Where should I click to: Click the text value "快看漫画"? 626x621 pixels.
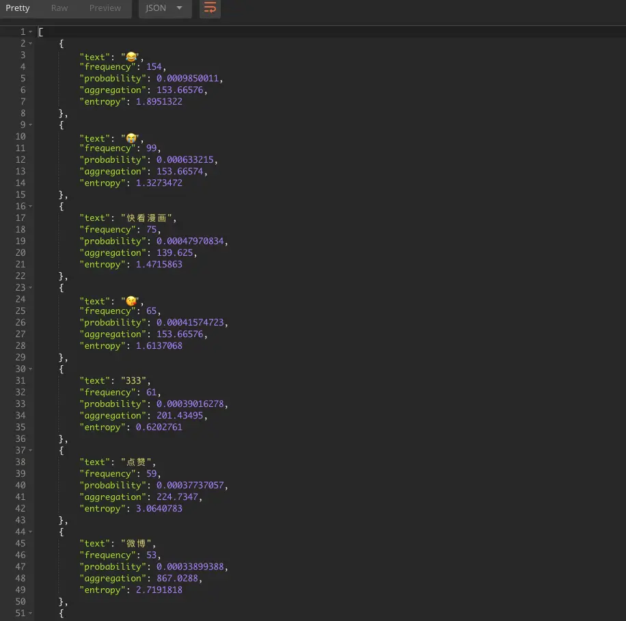[x=146, y=217]
